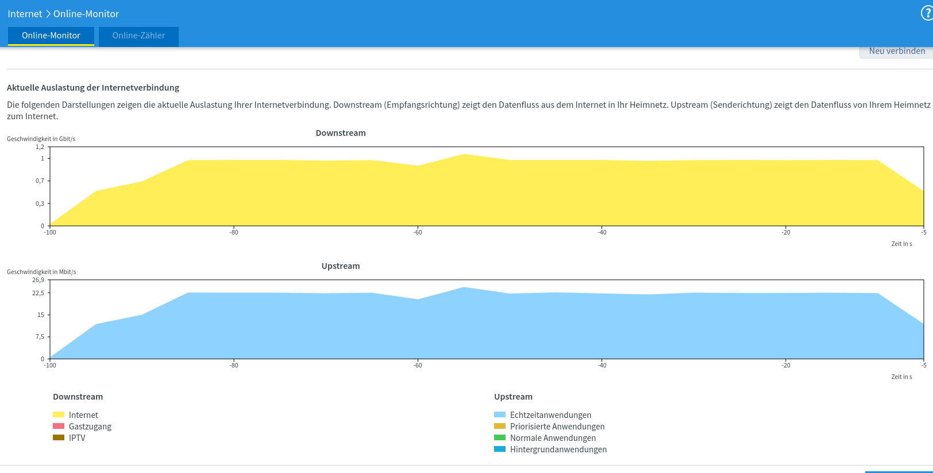Viewport: 933px width, 473px height.
Task: Click the Geschwindigkeit in Mbit/s axis label
Action: click(41, 272)
